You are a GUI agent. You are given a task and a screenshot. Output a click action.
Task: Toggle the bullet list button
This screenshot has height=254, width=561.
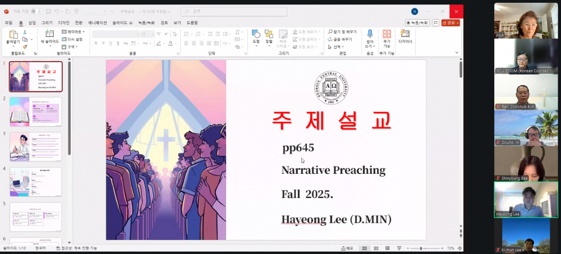186,34
